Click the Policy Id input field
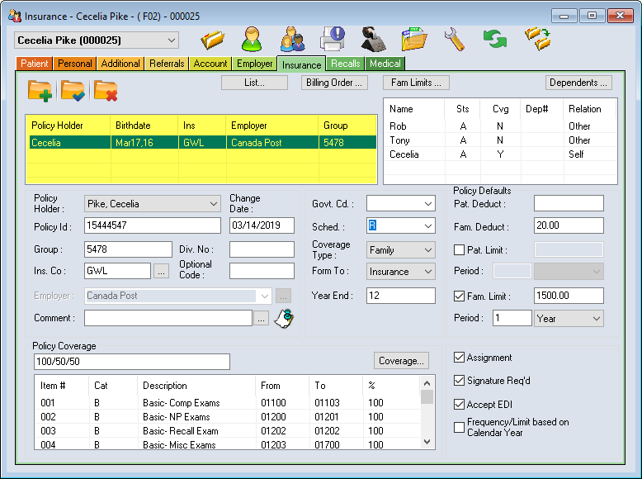642x479 pixels. click(x=153, y=225)
